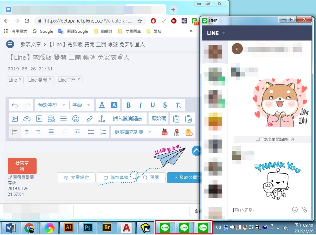Undo the last edit in the editor toolbar
The width and height of the screenshot is (316, 235).
click(x=15, y=105)
